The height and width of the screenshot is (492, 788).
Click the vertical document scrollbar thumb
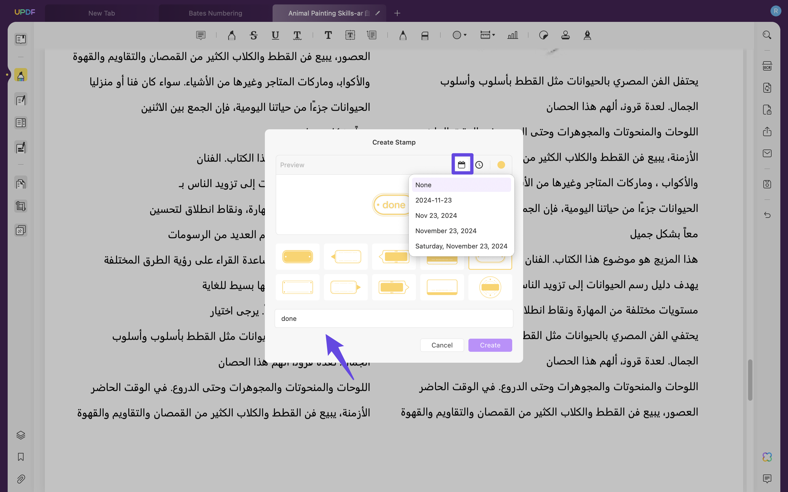tap(750, 380)
